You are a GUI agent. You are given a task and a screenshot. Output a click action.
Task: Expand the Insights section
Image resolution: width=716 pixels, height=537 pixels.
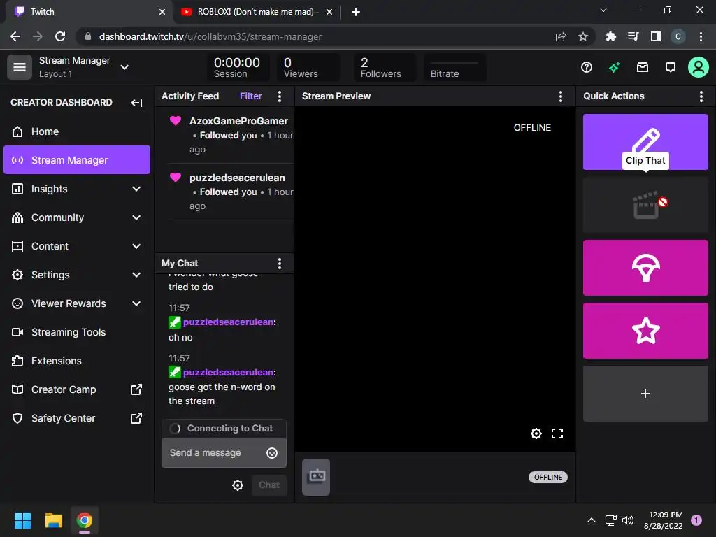tap(77, 189)
